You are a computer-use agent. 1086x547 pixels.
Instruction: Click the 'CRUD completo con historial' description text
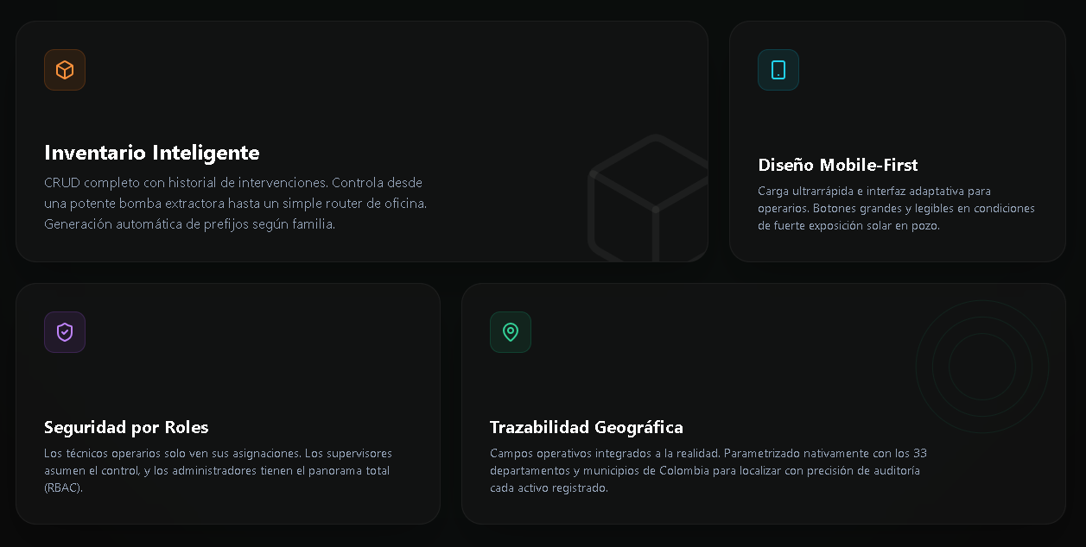[236, 204]
